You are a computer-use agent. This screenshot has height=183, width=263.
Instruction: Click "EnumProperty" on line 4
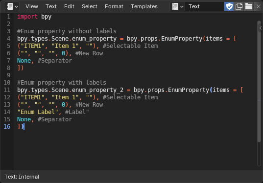182,39
